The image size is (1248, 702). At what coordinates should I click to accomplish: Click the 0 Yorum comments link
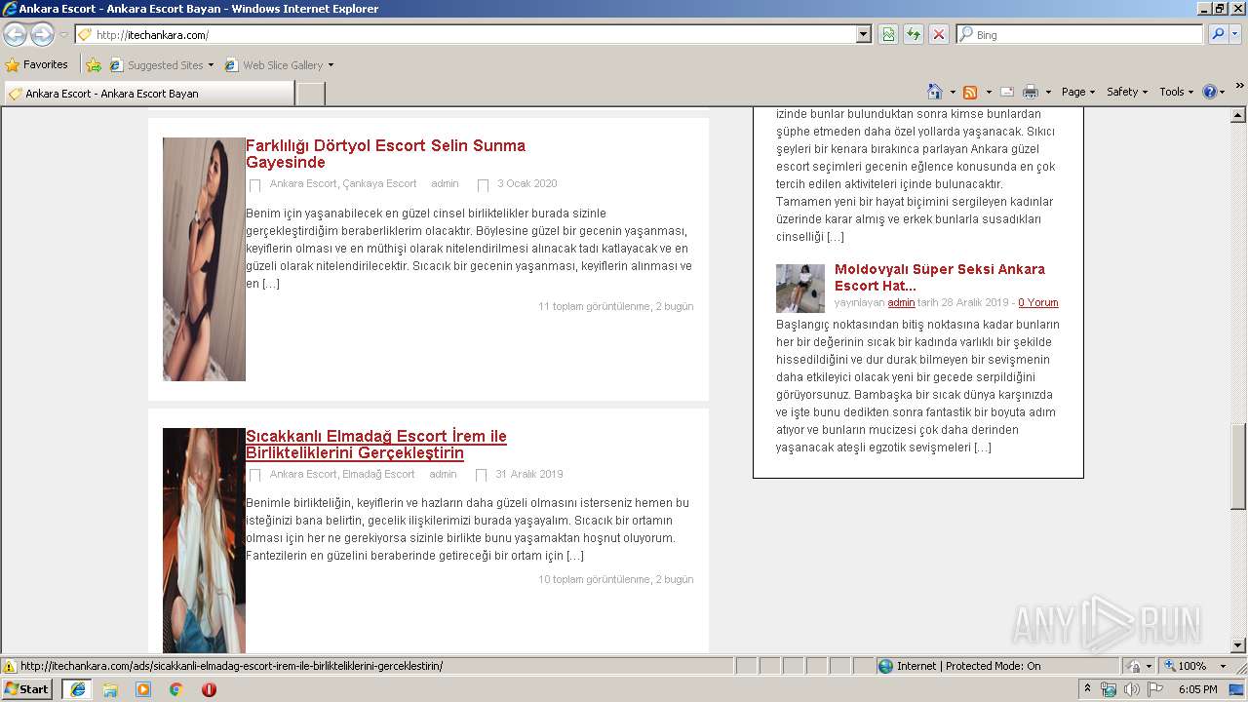pos(1038,302)
